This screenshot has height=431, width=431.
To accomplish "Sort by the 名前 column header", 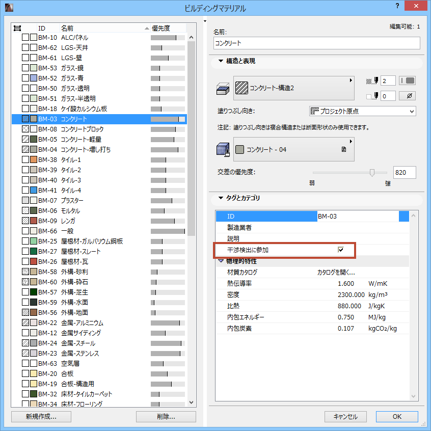I will pyautogui.click(x=105, y=28).
